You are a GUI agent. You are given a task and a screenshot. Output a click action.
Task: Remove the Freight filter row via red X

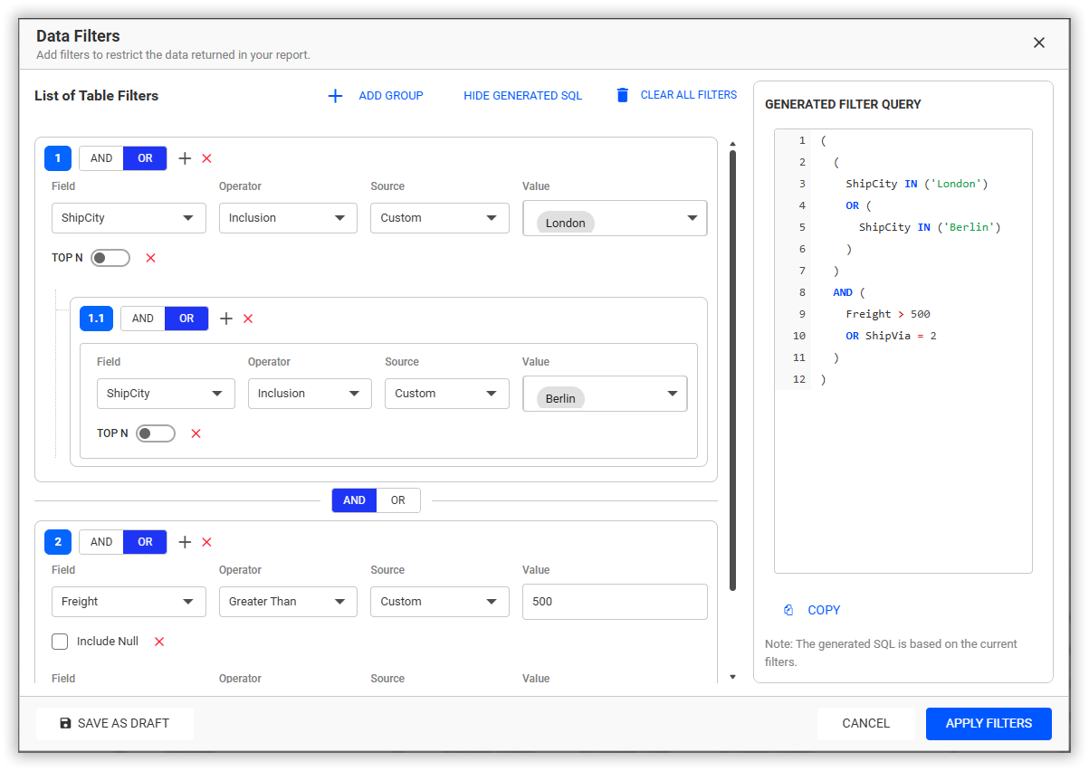click(159, 642)
